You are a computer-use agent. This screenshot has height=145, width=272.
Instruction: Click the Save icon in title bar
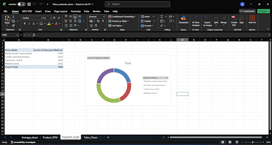[x=29, y=4]
